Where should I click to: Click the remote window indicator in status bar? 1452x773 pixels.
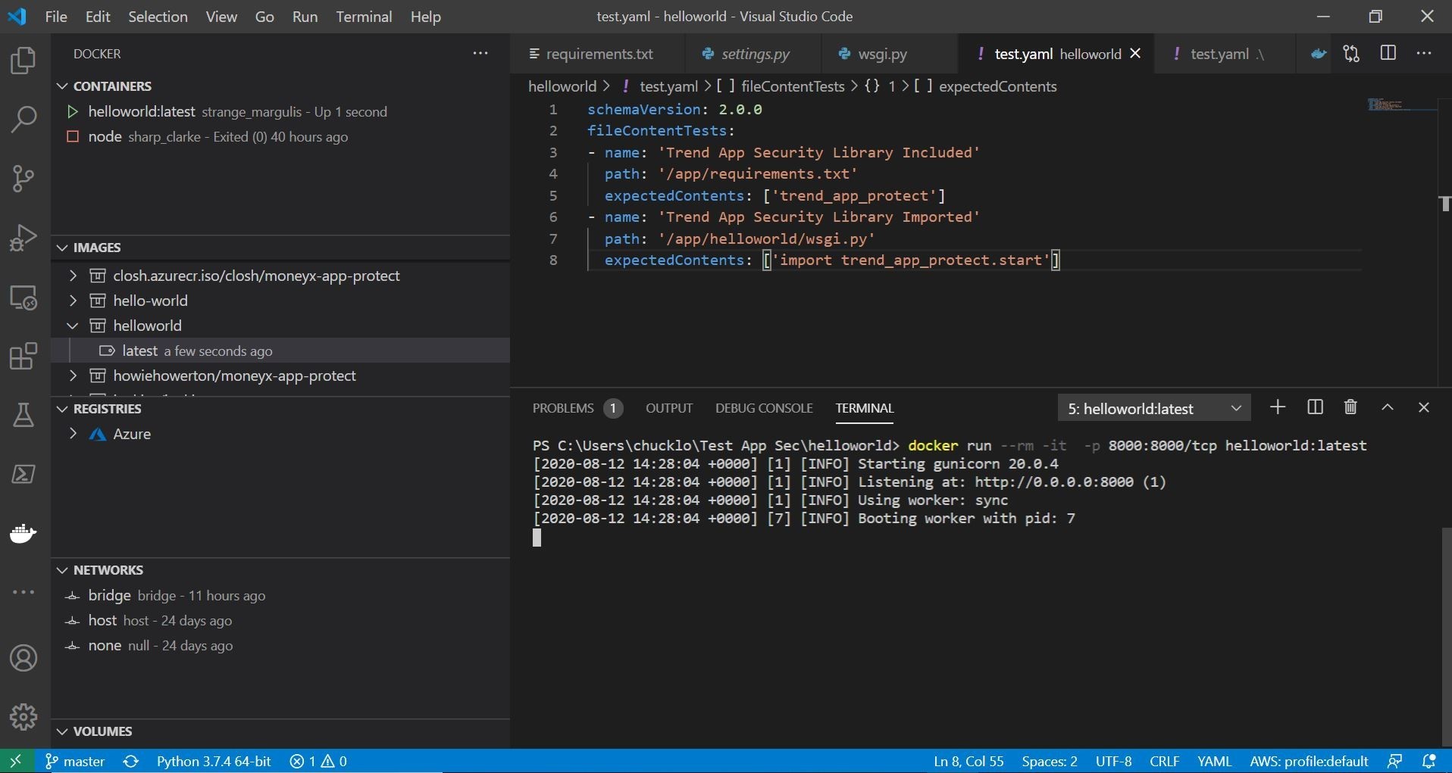pyautogui.click(x=16, y=761)
